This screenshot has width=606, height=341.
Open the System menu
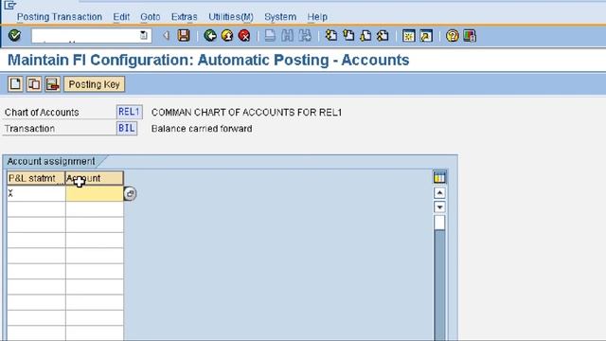coord(280,17)
